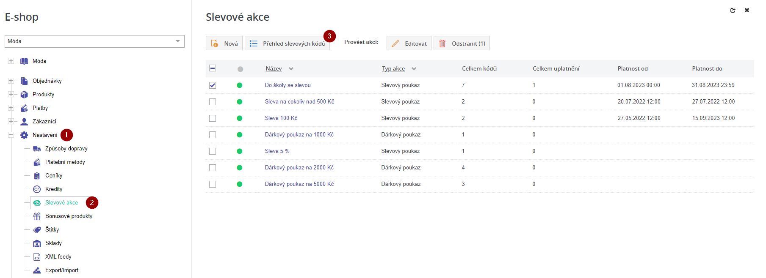Uncheck the Do školy se slevou checkbox
This screenshot has height=278, width=766.
pos(213,85)
